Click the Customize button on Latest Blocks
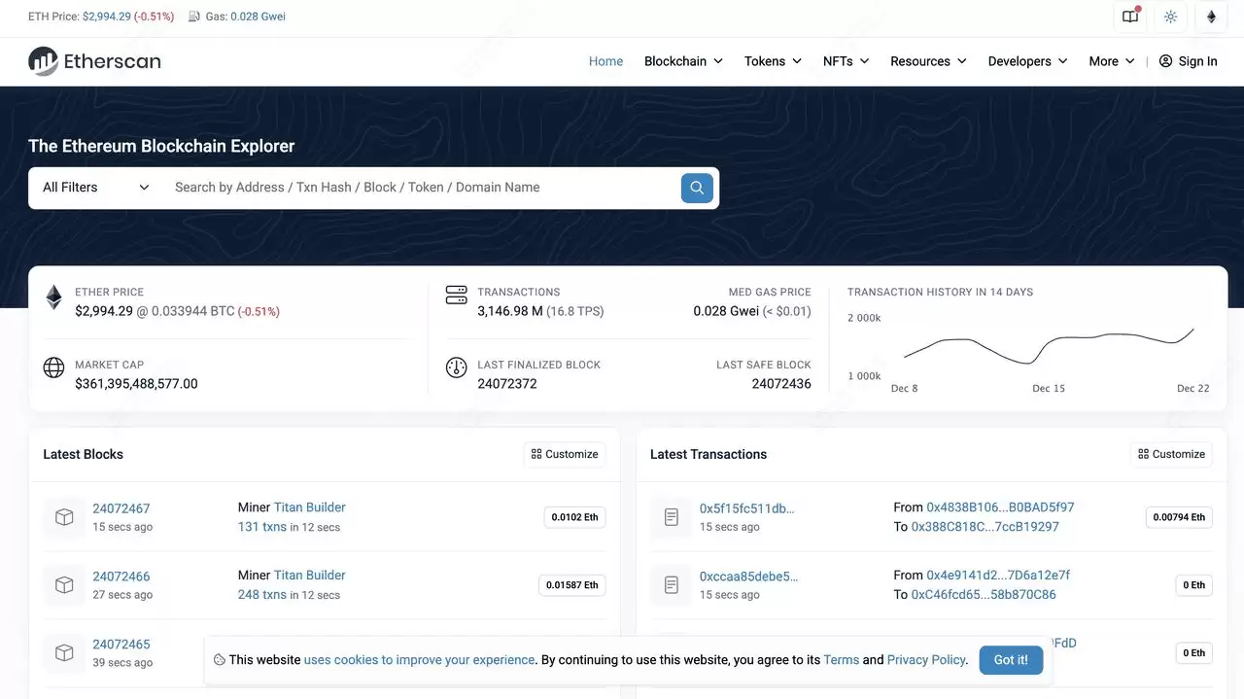 [x=564, y=453]
